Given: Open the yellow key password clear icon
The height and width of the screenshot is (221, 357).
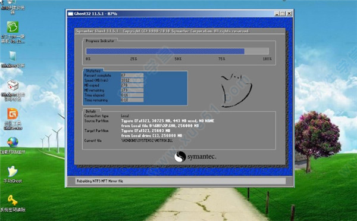Looking at the screenshot, I should 12,200.
